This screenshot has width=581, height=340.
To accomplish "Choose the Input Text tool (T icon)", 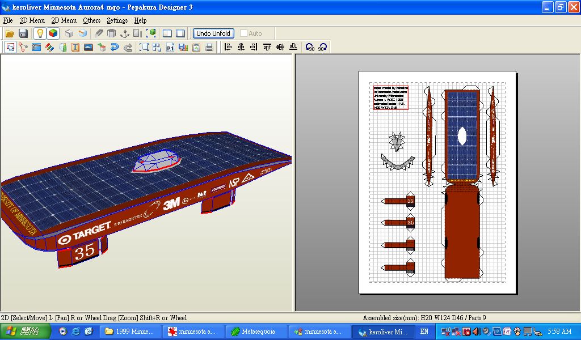I will (75, 48).
